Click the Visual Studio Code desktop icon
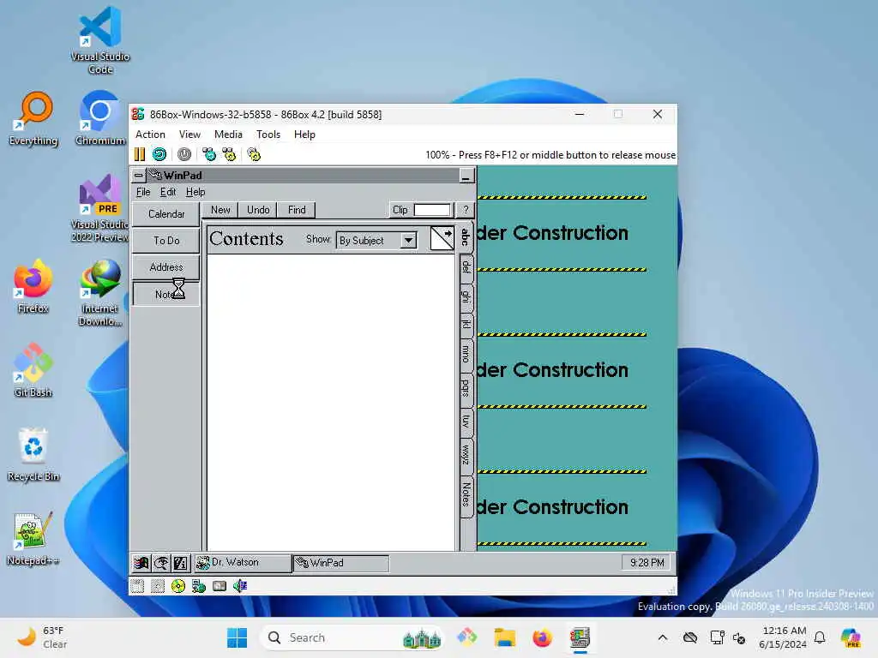Image resolution: width=878 pixels, height=658 pixels. point(100,40)
